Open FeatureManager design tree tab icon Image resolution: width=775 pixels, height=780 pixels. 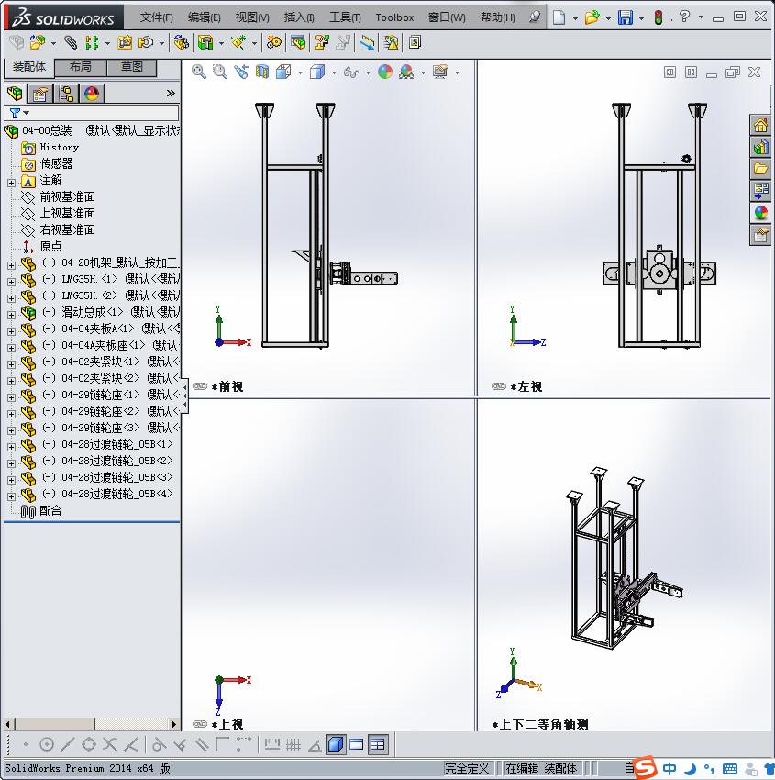(15, 93)
